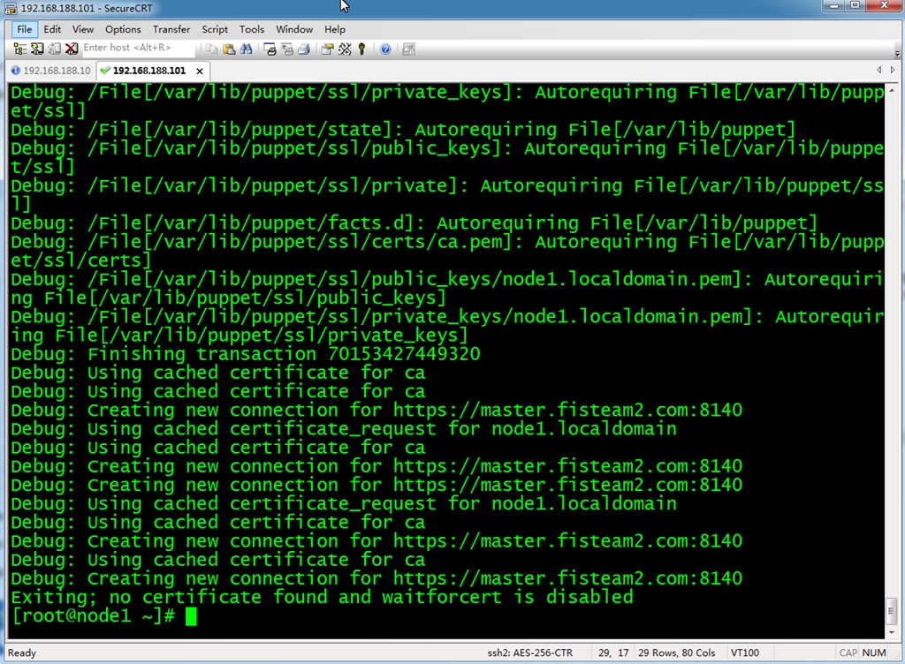Viewport: 905px width, 664px height.
Task: Open SecureCRT Help via question mark icon
Action: (385, 49)
